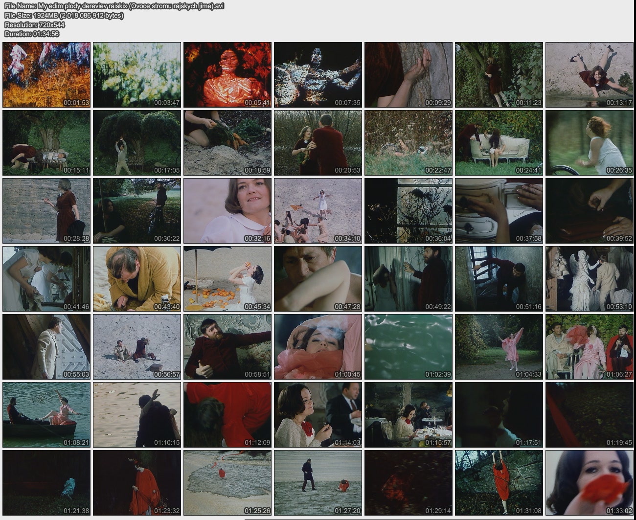Click the Resolution 720x544 text
The height and width of the screenshot is (520, 636).
[34, 25]
